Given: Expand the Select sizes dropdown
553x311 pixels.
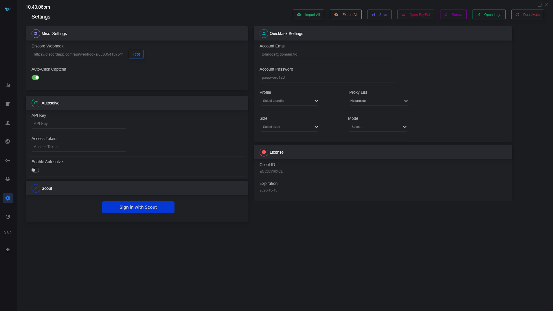Looking at the screenshot, I should click(x=289, y=127).
